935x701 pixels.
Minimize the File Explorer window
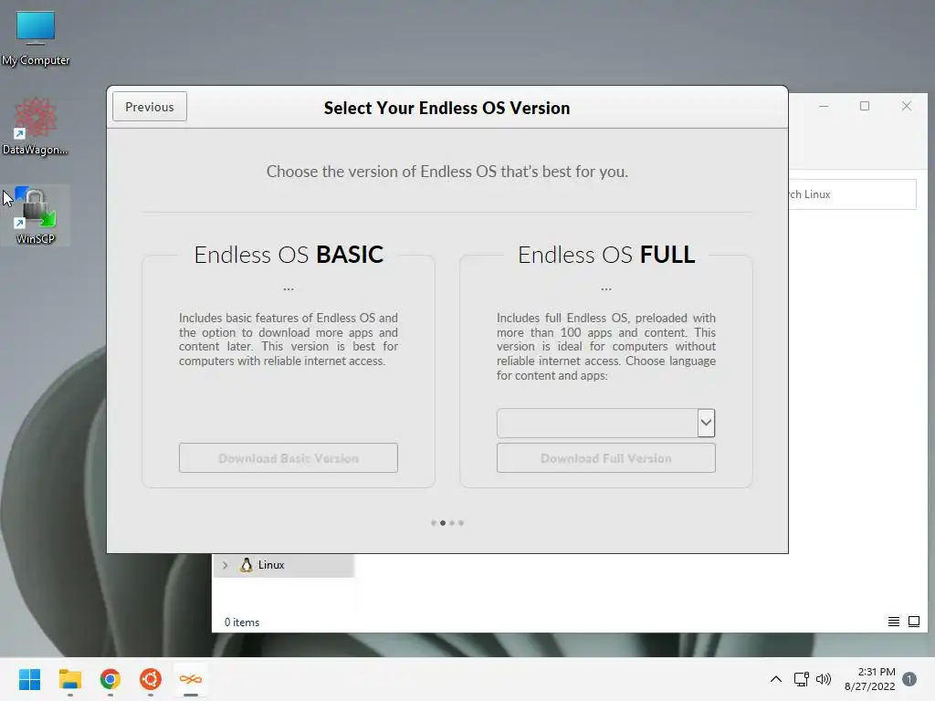coord(824,106)
